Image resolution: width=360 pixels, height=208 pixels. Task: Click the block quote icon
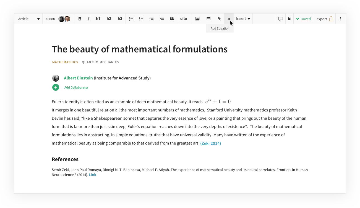coord(172,19)
